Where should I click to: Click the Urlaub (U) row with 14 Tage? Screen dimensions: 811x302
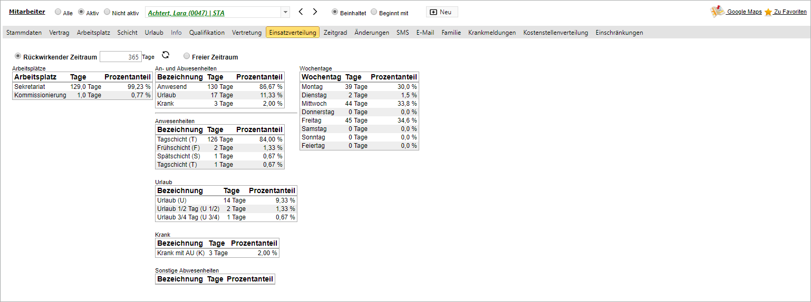point(226,200)
